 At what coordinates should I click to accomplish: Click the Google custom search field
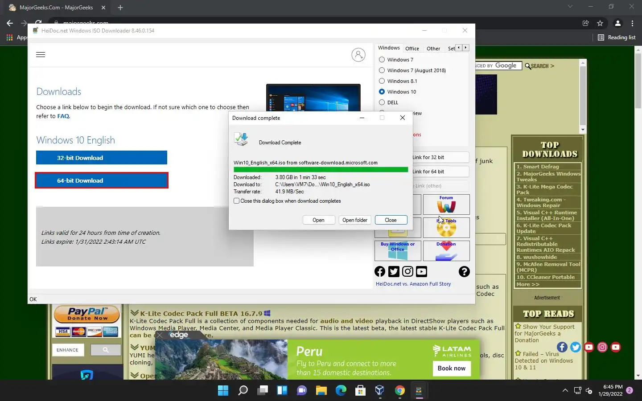(498, 66)
